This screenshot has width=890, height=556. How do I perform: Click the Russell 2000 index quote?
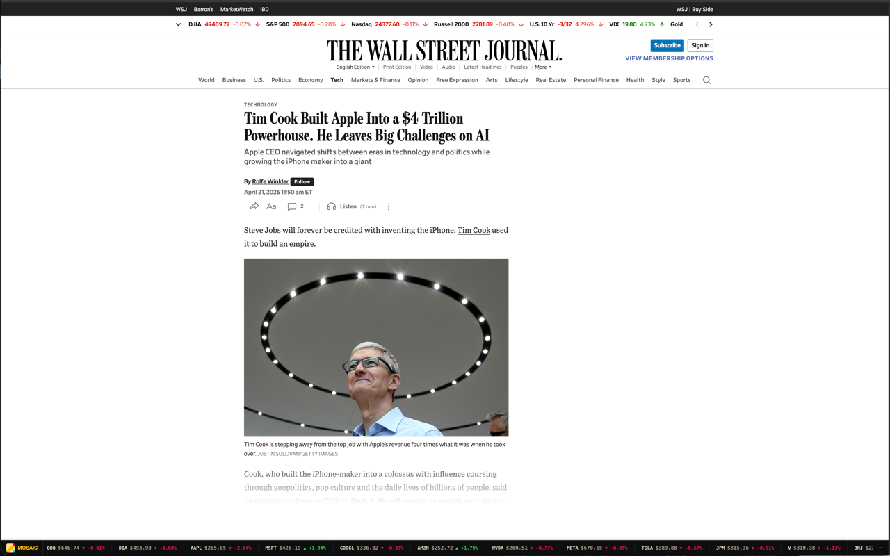[x=478, y=24]
